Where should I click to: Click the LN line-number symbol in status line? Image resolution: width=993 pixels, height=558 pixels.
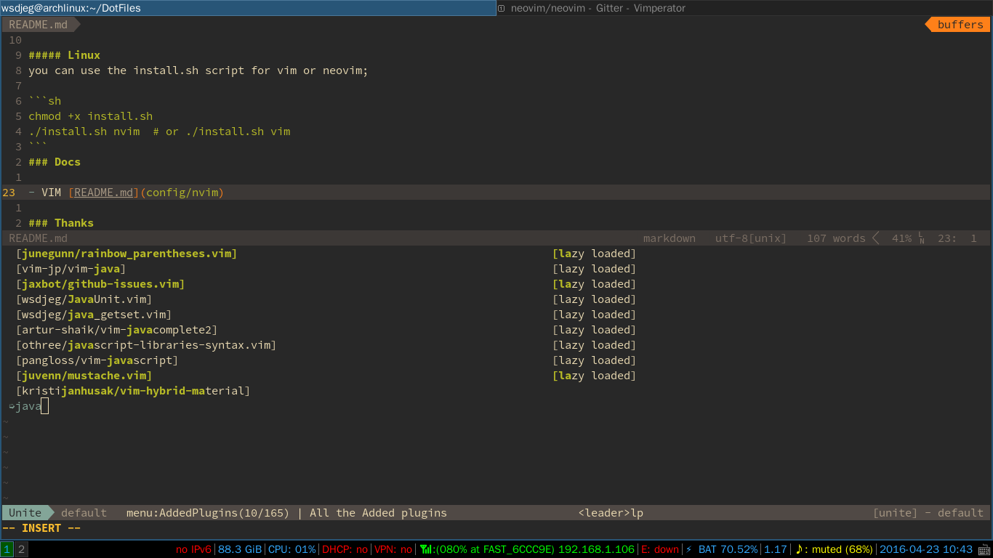(922, 238)
